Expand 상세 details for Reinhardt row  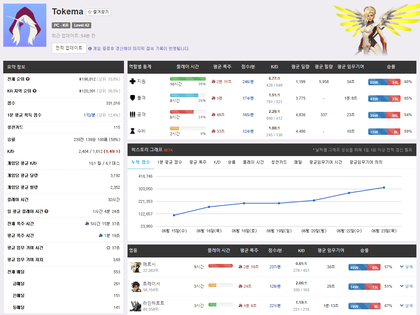[x=406, y=306]
